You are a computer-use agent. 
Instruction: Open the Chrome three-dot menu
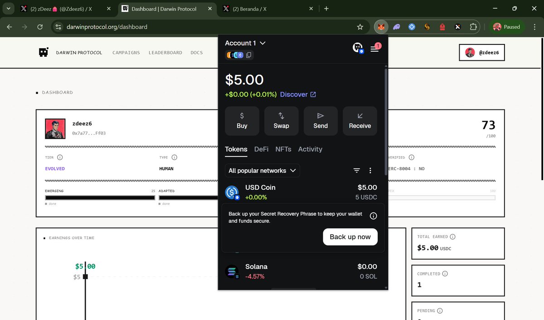tap(535, 27)
